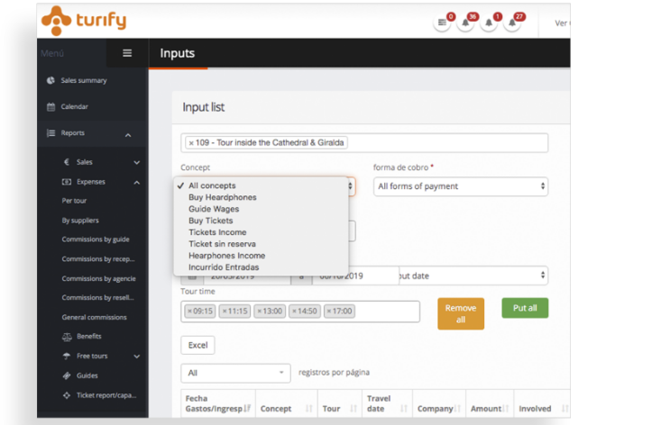This screenshot has width=670, height=425.
Task: Export with the Excel button
Action: 197,345
